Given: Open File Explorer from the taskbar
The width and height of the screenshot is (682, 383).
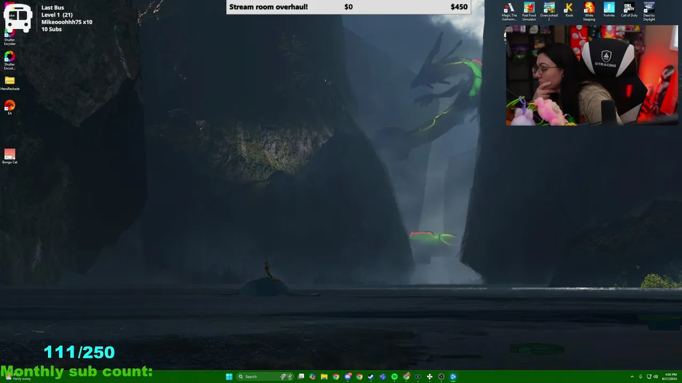Looking at the screenshot, I should 324,377.
